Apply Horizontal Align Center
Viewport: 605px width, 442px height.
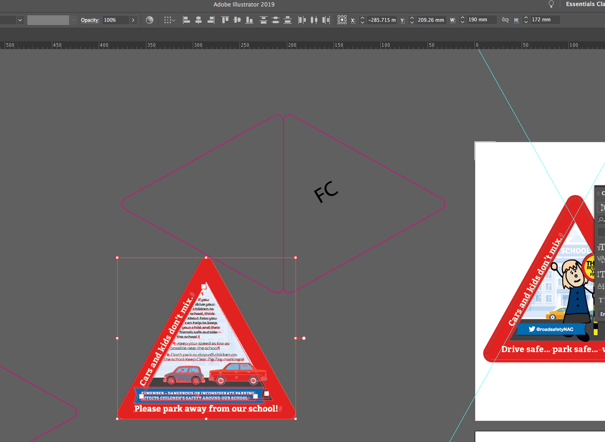pyautogui.click(x=198, y=20)
